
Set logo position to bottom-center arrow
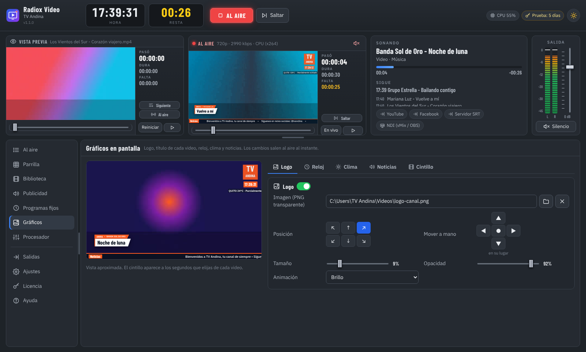tap(348, 241)
